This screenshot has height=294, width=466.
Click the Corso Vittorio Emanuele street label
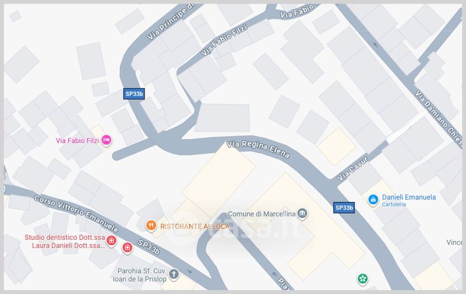(76, 213)
